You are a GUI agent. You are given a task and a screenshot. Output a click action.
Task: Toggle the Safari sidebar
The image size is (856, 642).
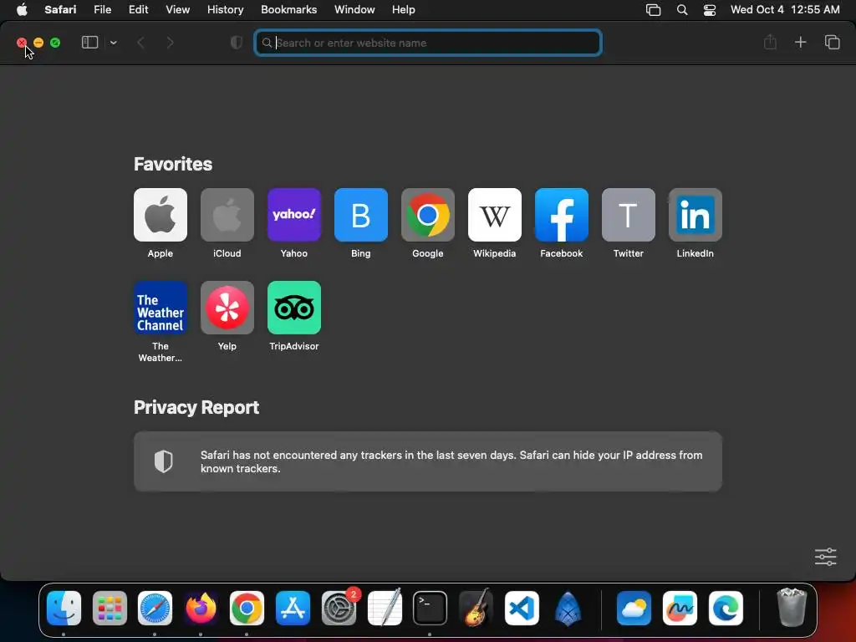(89, 43)
